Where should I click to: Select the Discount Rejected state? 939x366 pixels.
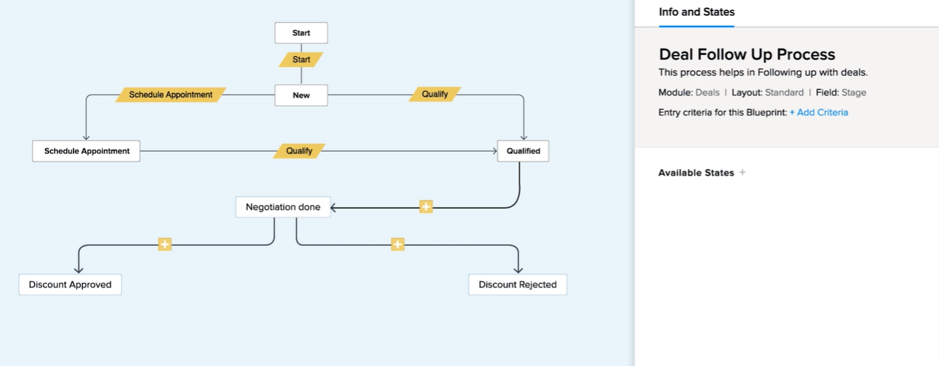click(518, 284)
